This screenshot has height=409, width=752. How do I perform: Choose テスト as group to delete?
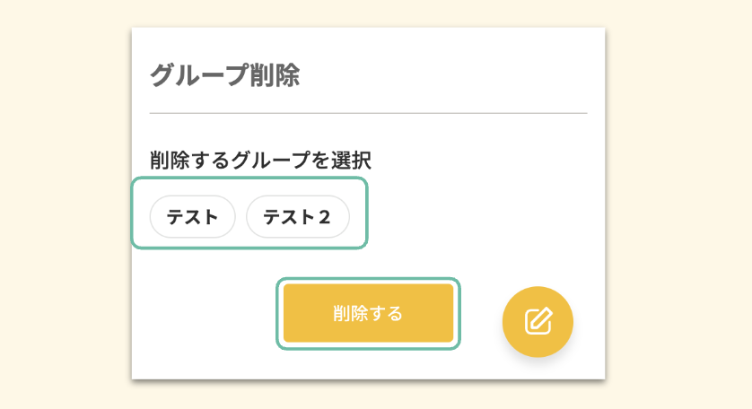pos(192,217)
